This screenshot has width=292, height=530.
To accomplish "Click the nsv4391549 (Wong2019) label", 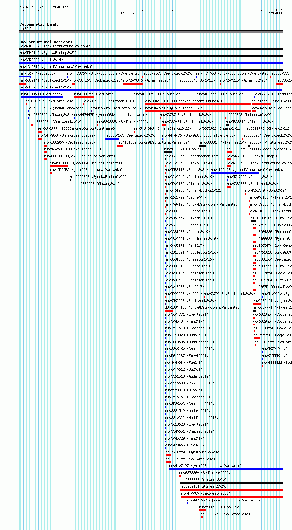I will click(x=266, y=190).
